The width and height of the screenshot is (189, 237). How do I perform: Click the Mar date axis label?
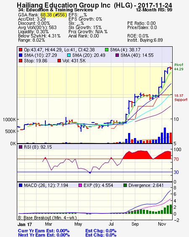(x=49, y=224)
